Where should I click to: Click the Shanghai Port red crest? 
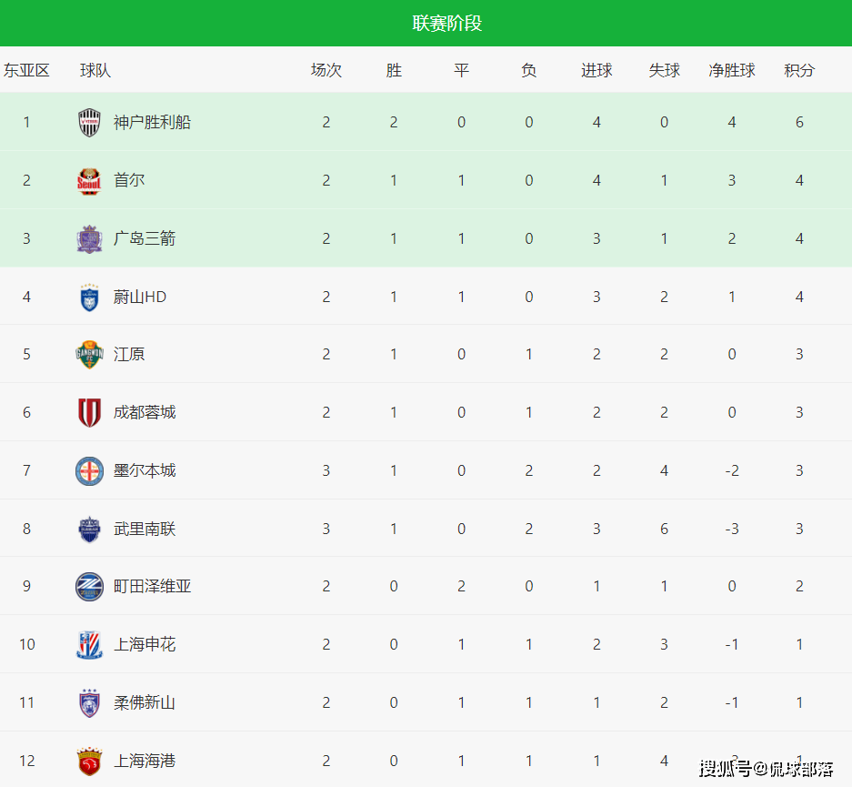click(89, 761)
